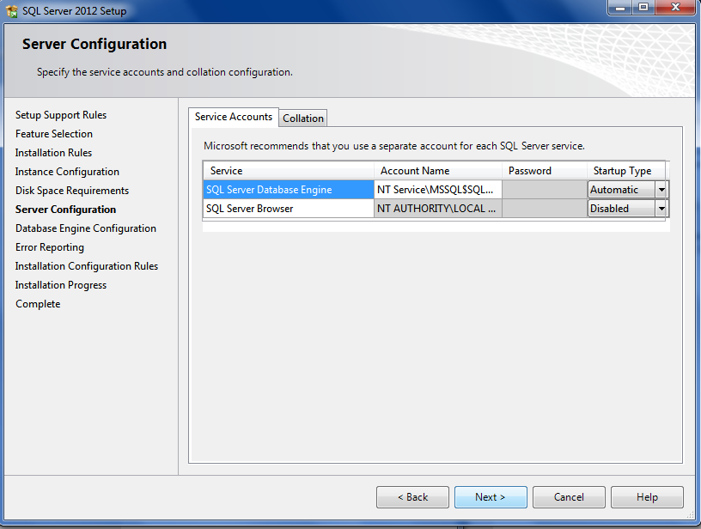Switch to the Collation tab
The height and width of the screenshot is (529, 701).
(303, 119)
